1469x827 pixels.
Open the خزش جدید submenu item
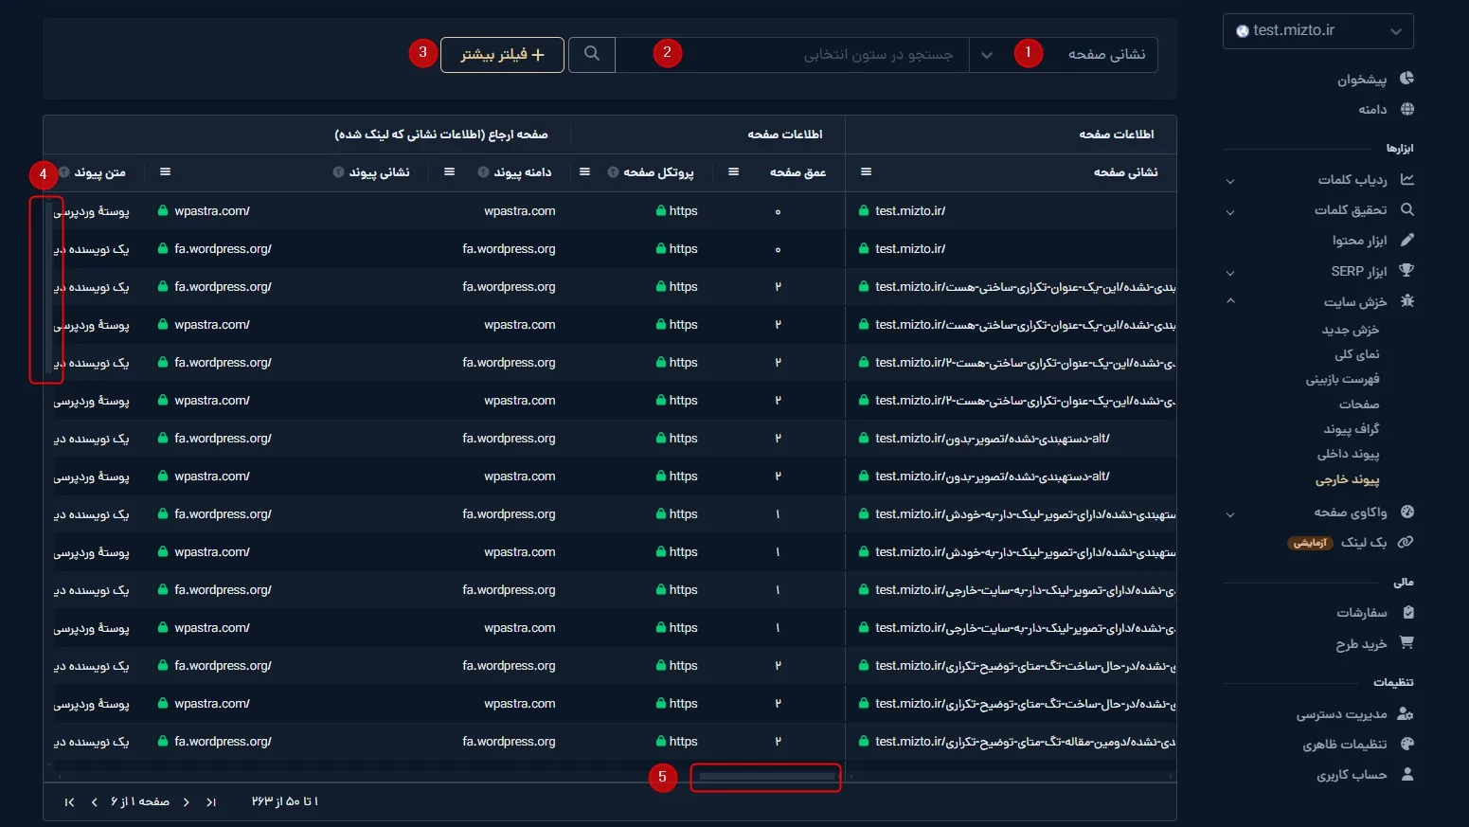[x=1351, y=330]
